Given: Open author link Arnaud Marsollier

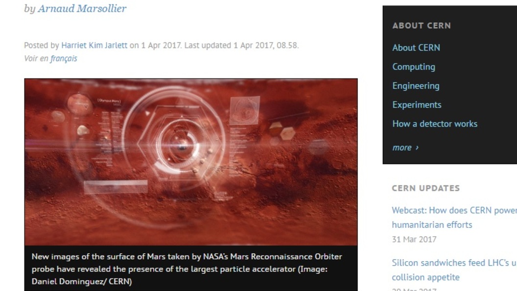Looking at the screenshot, I should pos(82,9).
